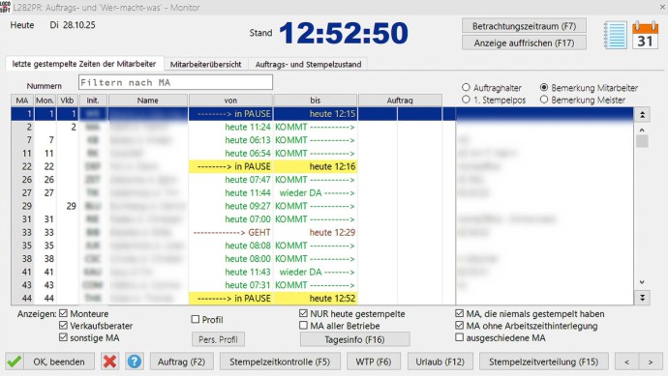Jump to bottom of list double-arrow
The height and width of the screenshot is (376, 668).
(642, 298)
